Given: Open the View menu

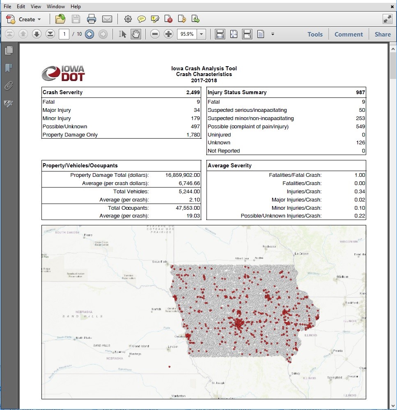Looking at the screenshot, I should pyautogui.click(x=36, y=7).
